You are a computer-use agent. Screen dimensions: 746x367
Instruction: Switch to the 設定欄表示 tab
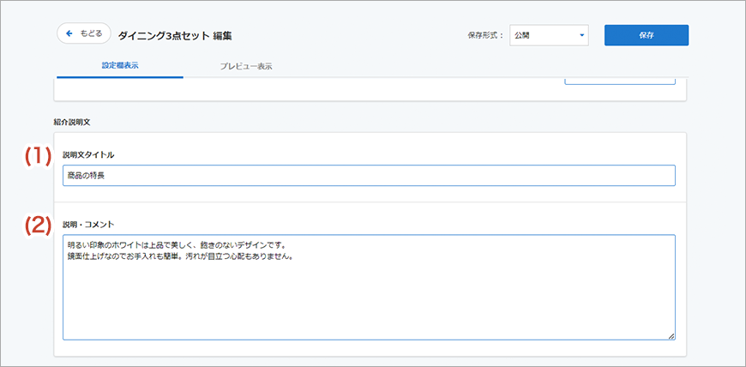click(119, 65)
